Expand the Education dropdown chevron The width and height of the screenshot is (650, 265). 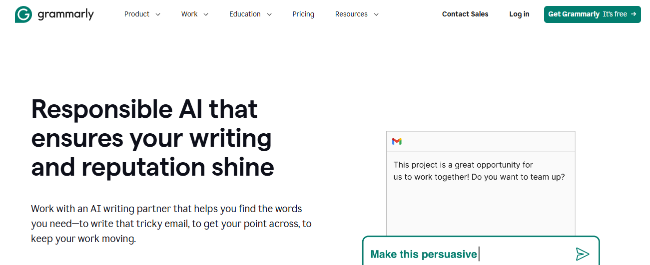(269, 14)
